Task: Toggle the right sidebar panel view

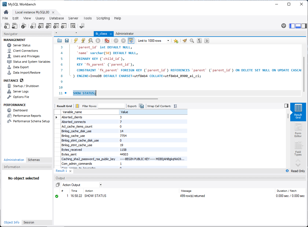Action: [x=304, y=26]
